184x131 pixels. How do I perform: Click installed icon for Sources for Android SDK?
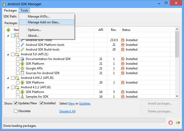click(x=123, y=73)
